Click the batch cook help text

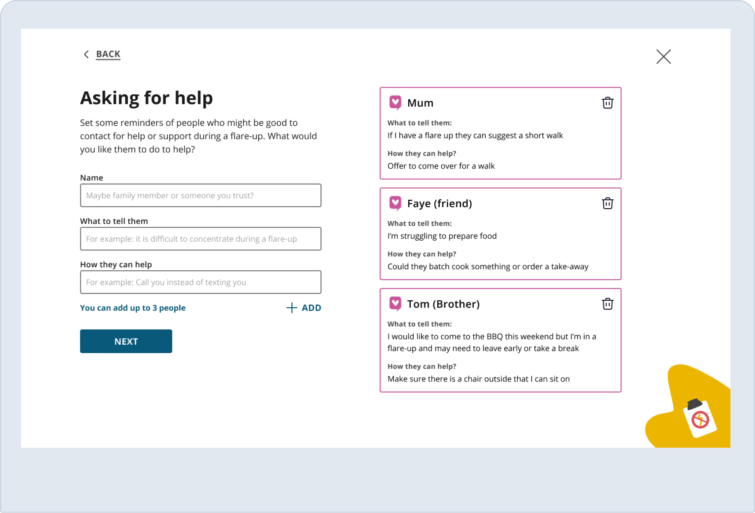coord(488,267)
